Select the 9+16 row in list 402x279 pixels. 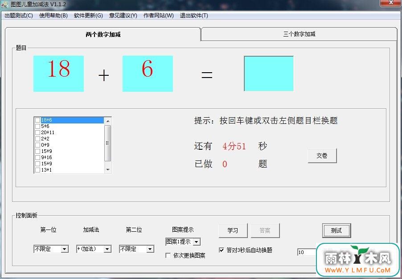[x=69, y=157]
